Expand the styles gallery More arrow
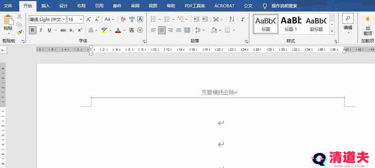Viewport: 375px width, 168px height. tap(332, 31)
